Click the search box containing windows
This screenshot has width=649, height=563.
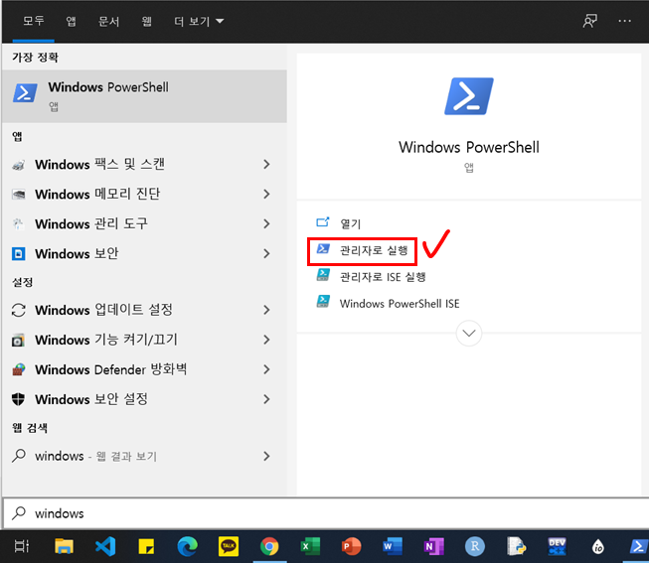(x=325, y=513)
